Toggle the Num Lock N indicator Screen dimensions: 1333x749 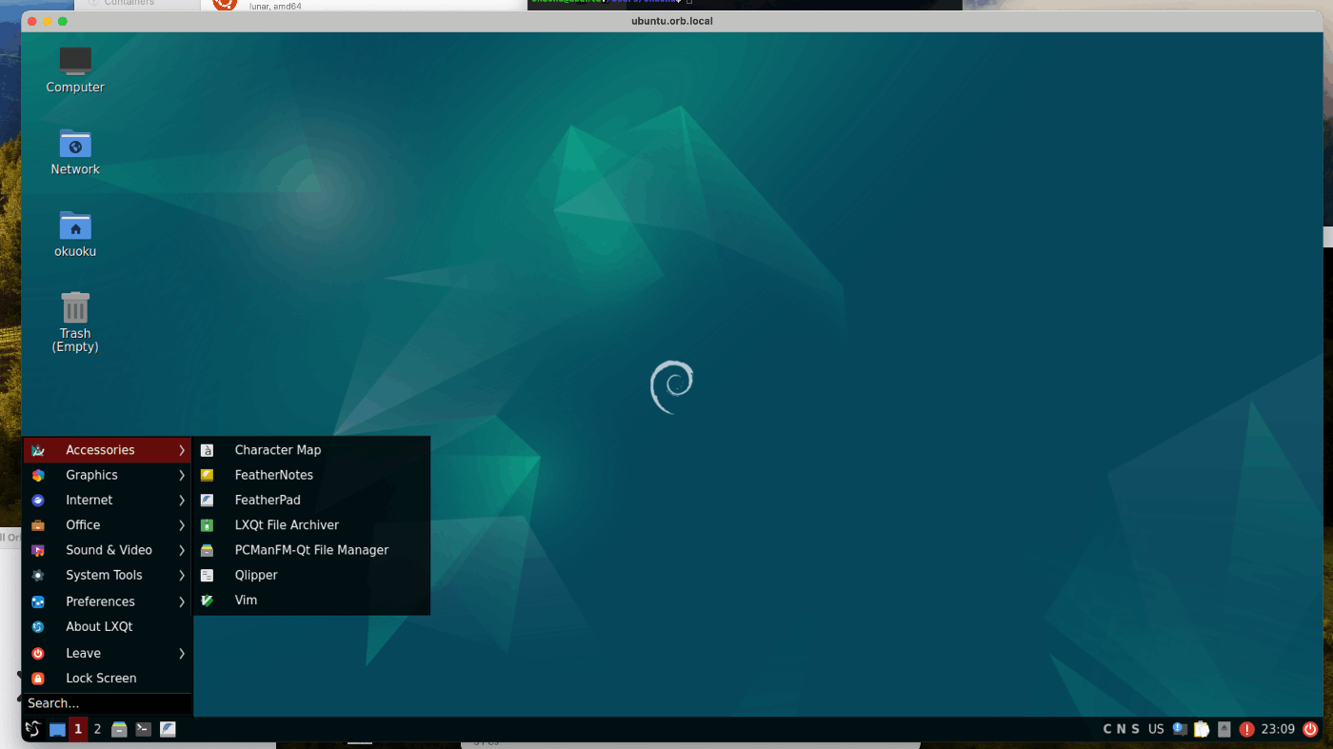(1122, 729)
